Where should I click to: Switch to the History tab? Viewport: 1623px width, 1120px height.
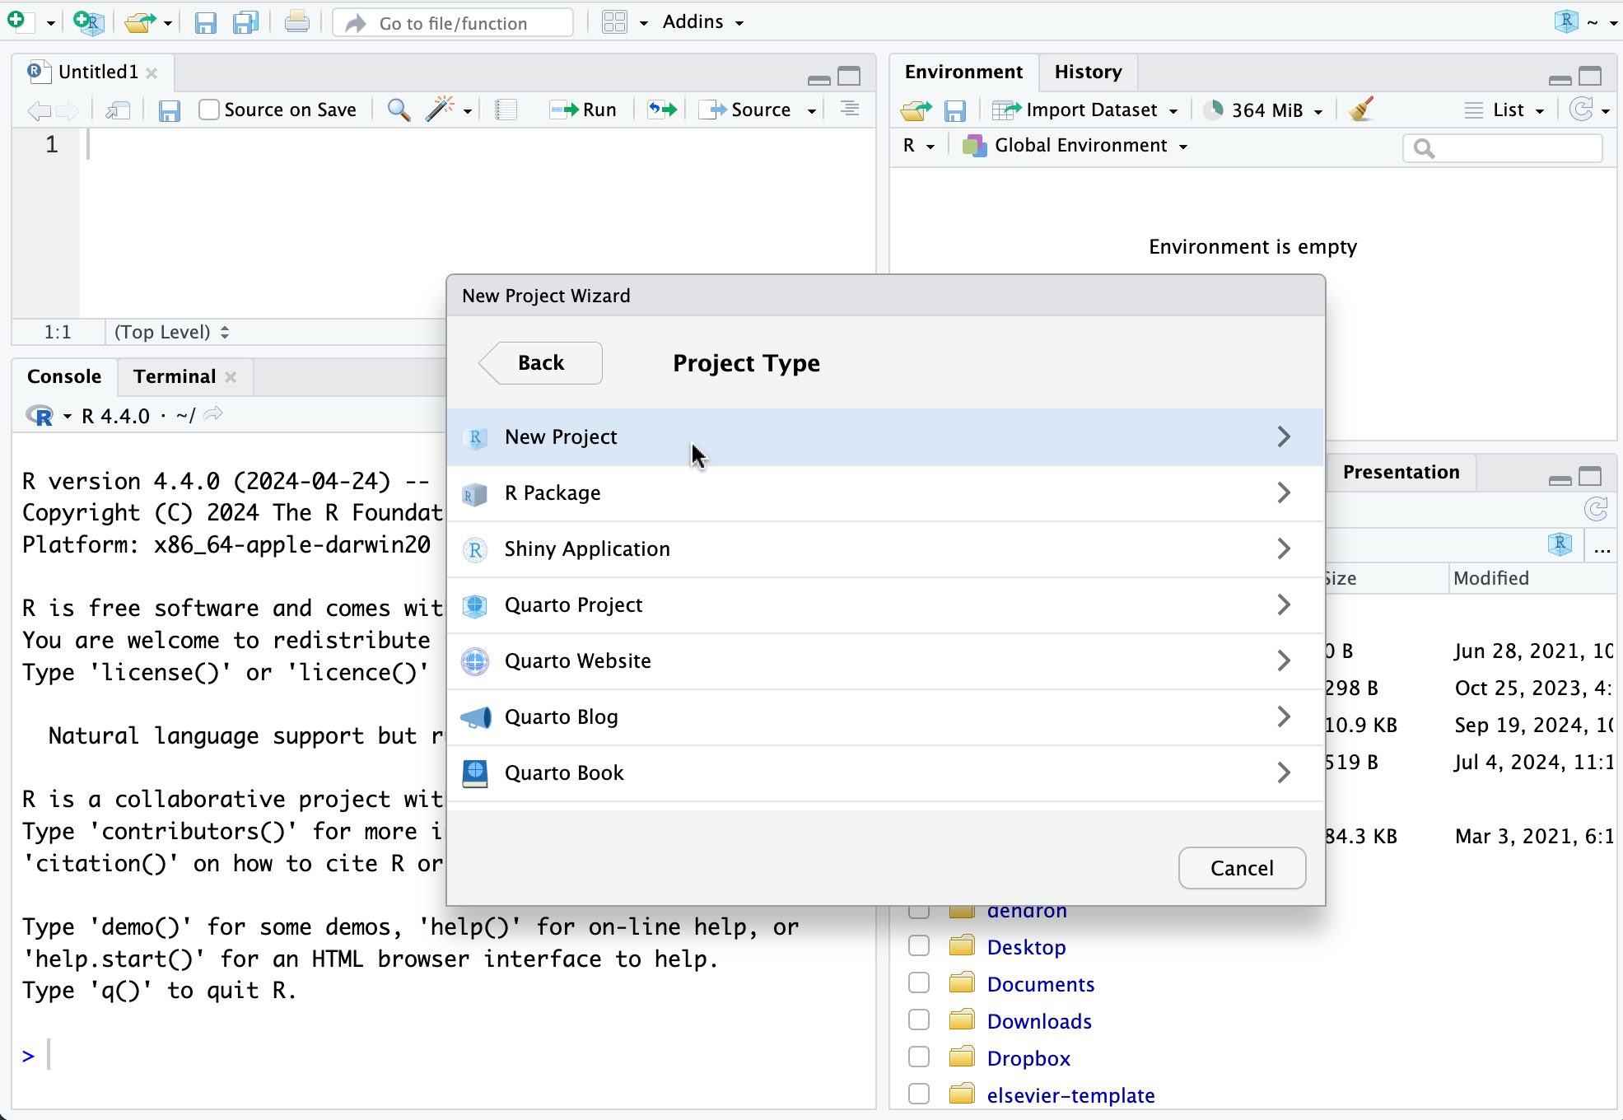click(1088, 72)
